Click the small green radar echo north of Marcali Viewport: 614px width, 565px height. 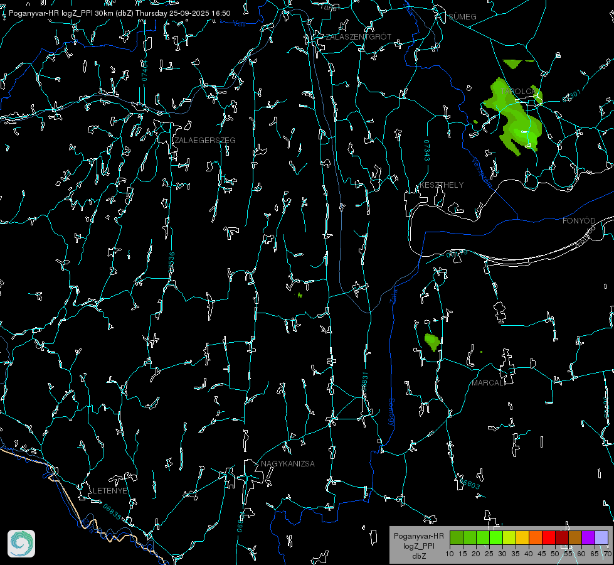click(432, 342)
